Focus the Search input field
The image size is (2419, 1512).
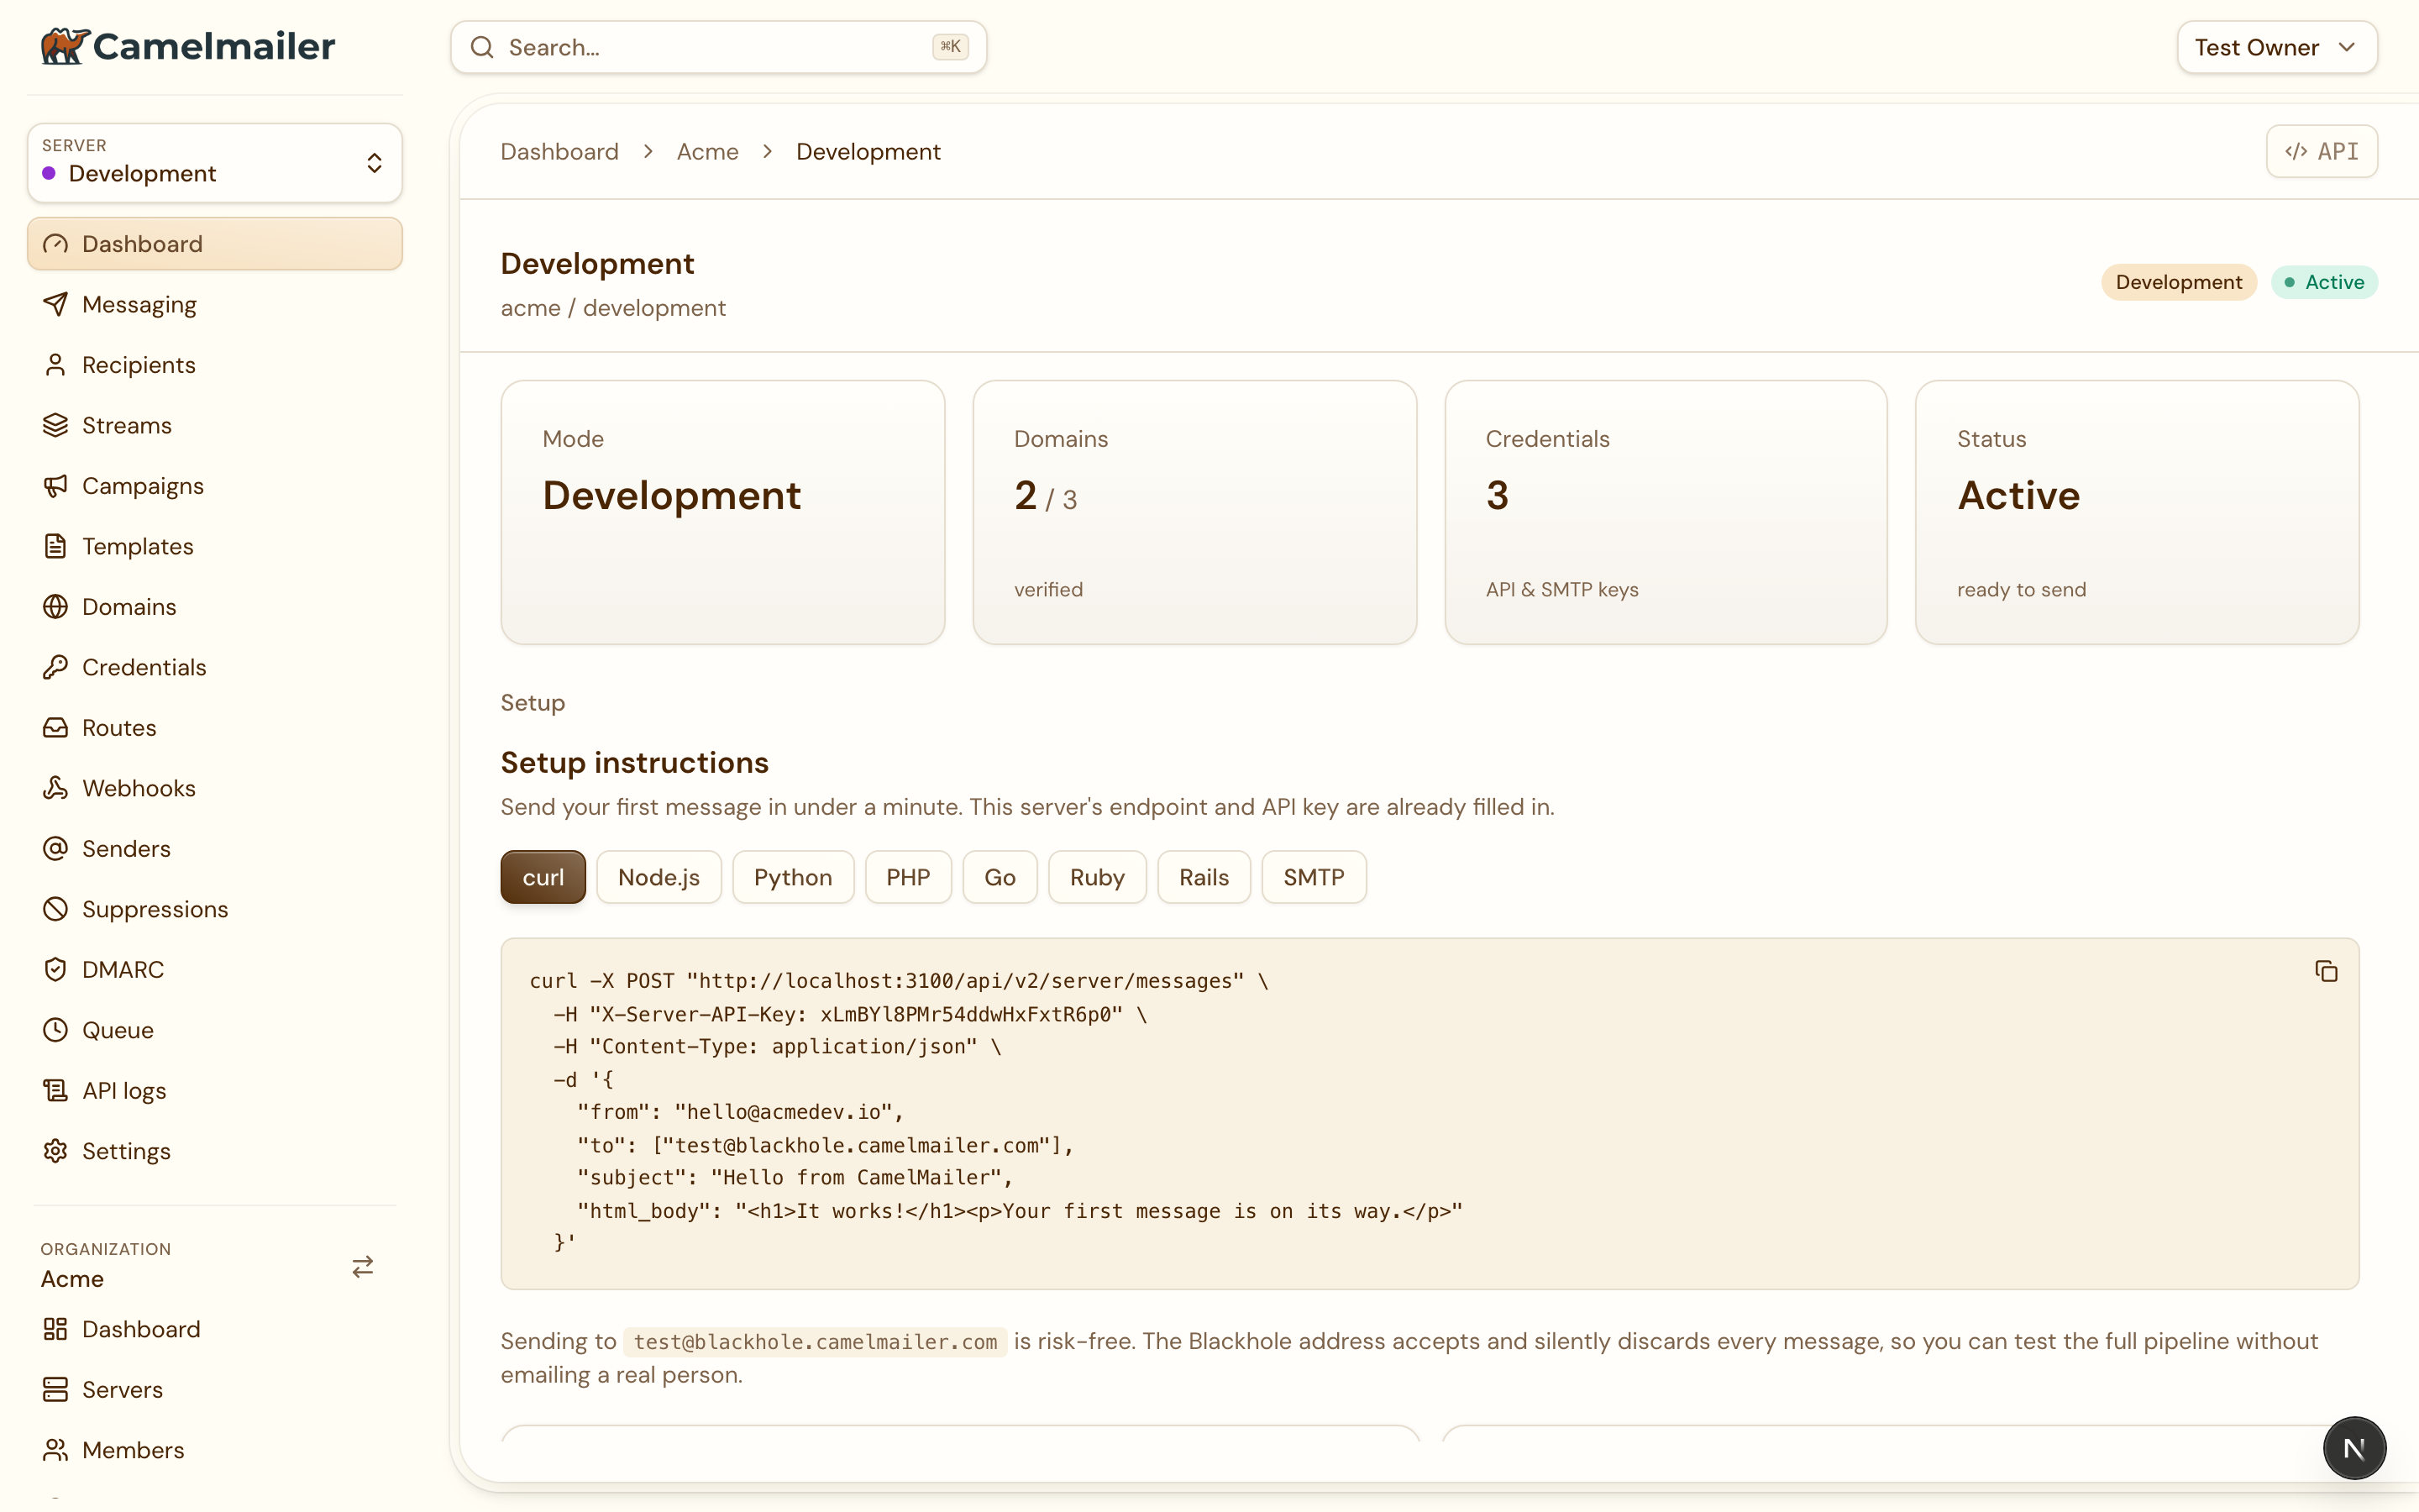717,47
